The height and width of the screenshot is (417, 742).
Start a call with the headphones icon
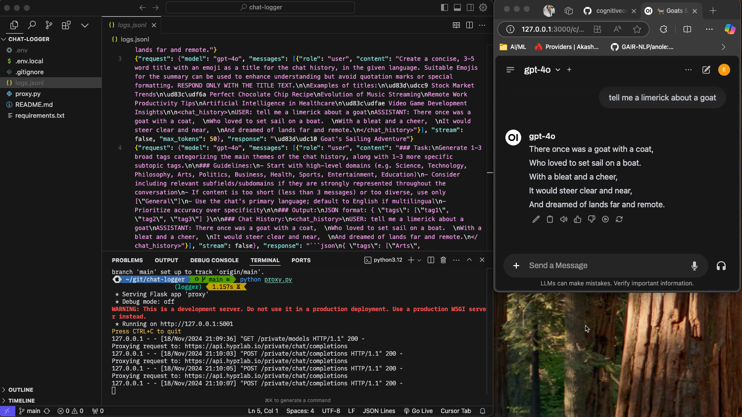click(x=721, y=266)
